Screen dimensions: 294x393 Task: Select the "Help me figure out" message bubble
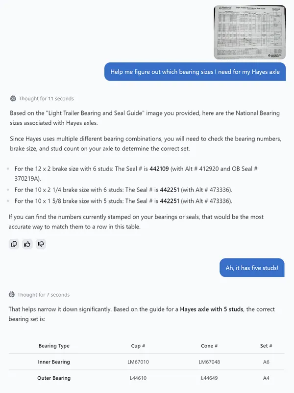194,71
